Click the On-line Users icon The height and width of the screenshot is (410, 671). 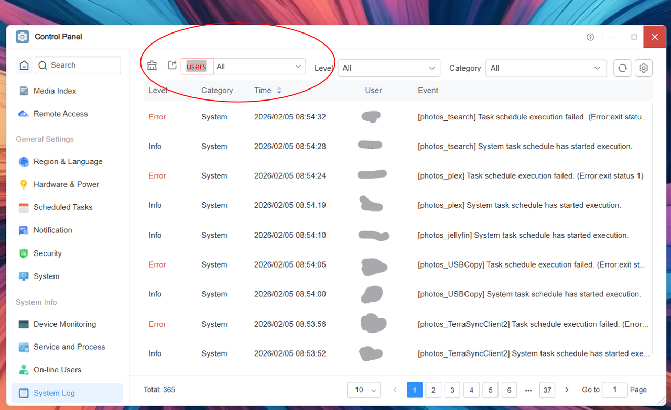[x=24, y=370]
